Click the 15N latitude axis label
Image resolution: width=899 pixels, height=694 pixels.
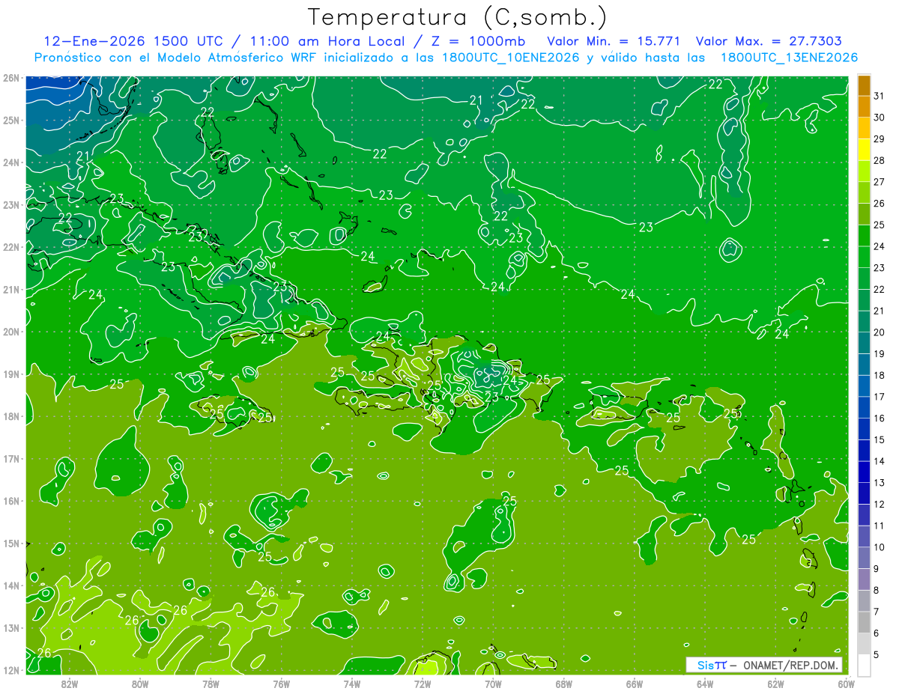11,543
